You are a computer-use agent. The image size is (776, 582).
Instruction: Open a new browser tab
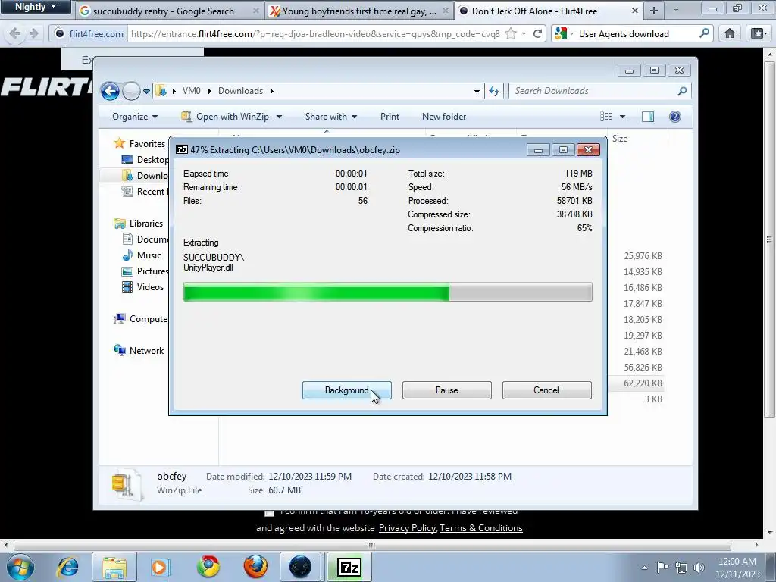coord(654,11)
